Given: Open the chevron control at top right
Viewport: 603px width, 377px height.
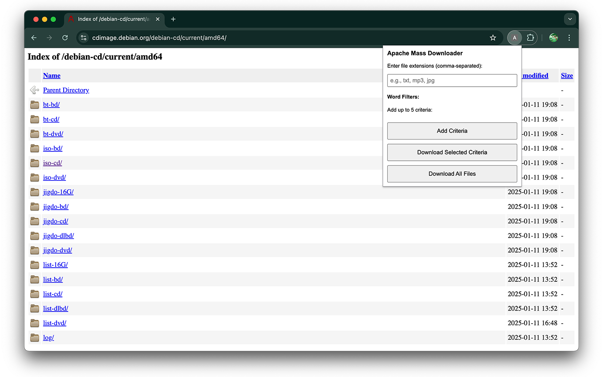Looking at the screenshot, I should [x=570, y=19].
